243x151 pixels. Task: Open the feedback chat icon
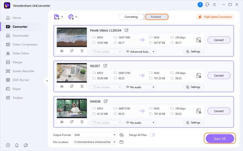click(x=26, y=145)
